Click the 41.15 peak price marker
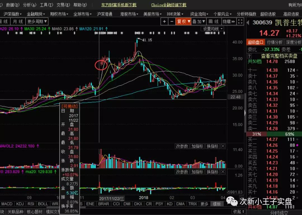Screen dimensions: 302x215 click(x=147, y=40)
